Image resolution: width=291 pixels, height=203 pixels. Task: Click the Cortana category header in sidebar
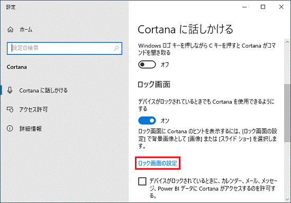pos(17,67)
